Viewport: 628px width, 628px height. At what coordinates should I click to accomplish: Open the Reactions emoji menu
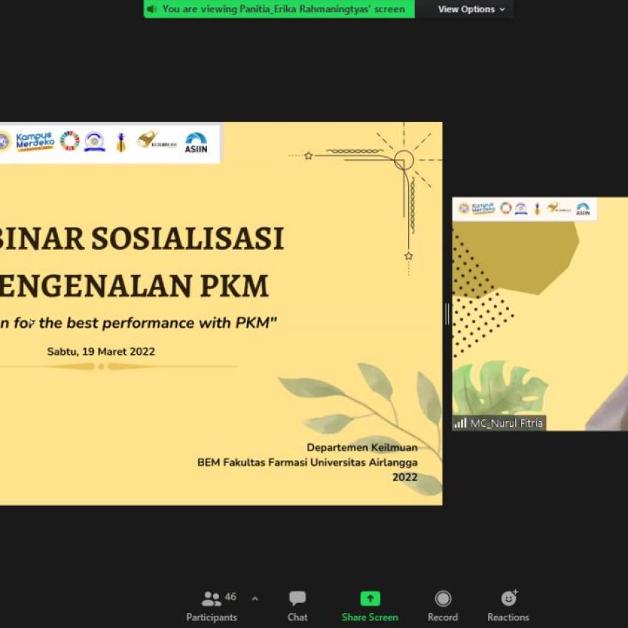coord(508,599)
